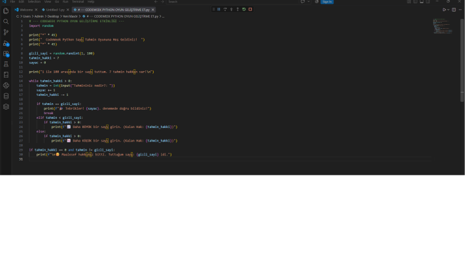465x261 pixels.
Task: Restart the debug session
Action: 244,10
